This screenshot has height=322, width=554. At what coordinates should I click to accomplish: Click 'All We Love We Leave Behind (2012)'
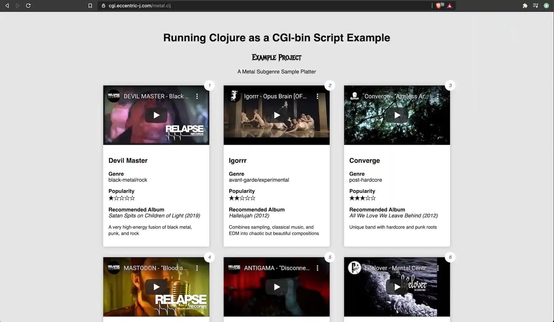click(x=393, y=216)
